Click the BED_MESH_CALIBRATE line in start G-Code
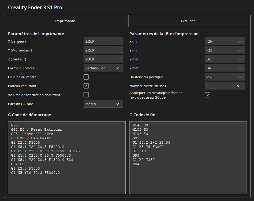Image resolution: width=254 pixels, height=201 pixels. point(31,138)
